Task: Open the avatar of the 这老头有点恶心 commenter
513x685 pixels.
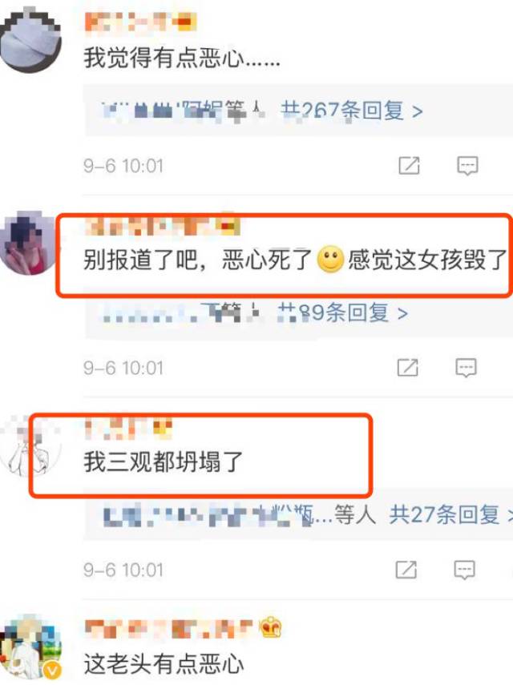Action: (x=30, y=648)
